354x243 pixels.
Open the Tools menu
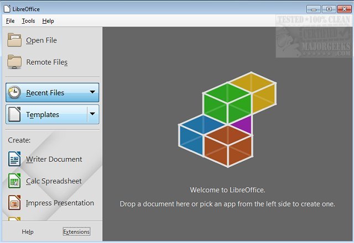(28, 21)
